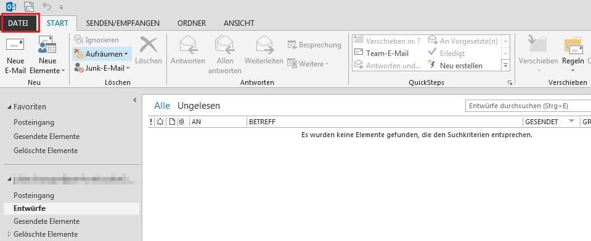Screen dimensions: 591x241
Task: Select the Erledigt quick step
Action: coord(447,53)
